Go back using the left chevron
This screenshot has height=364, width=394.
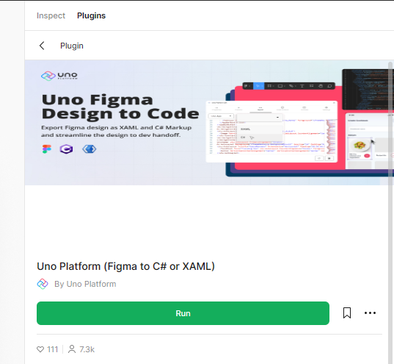42,46
